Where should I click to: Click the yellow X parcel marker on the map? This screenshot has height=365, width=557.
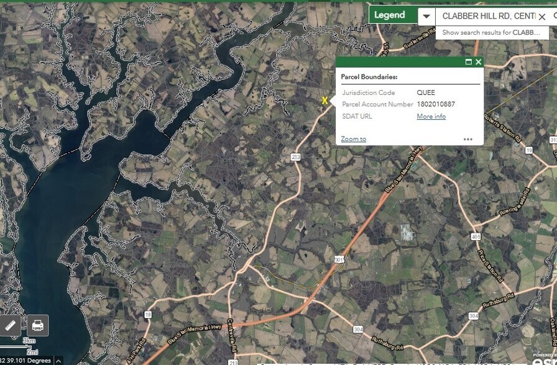[x=324, y=100]
